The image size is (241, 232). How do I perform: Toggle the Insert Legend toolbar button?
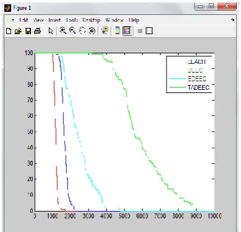tap(127, 31)
